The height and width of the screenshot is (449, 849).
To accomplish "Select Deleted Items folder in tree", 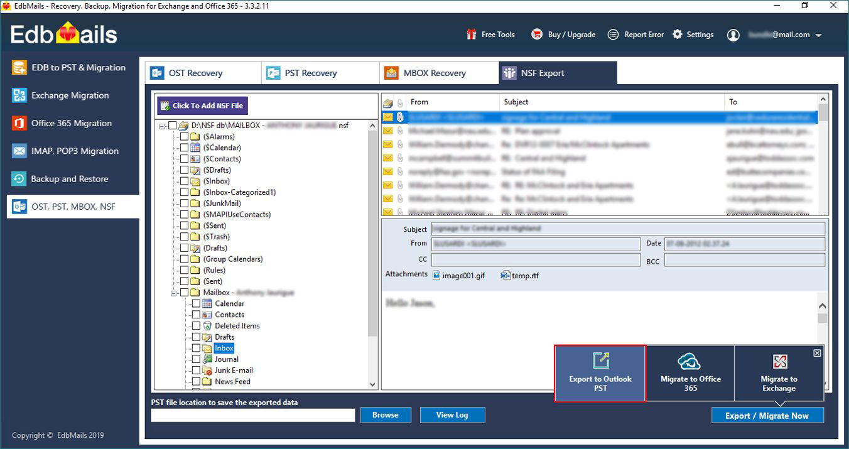I will pyautogui.click(x=237, y=326).
